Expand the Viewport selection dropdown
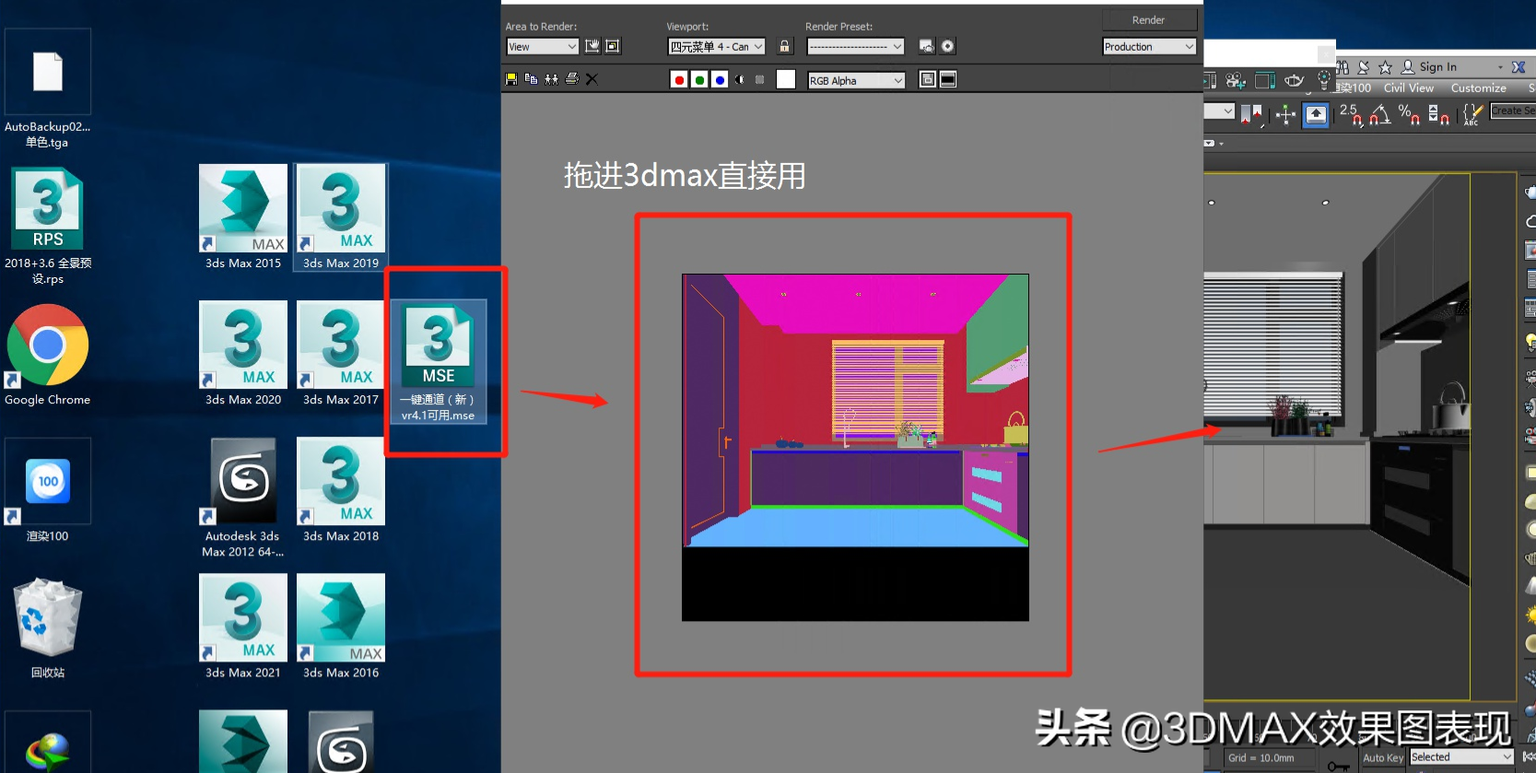This screenshot has height=773, width=1536. tap(717, 46)
